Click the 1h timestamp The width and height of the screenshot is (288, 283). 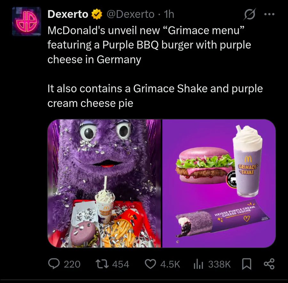169,14
